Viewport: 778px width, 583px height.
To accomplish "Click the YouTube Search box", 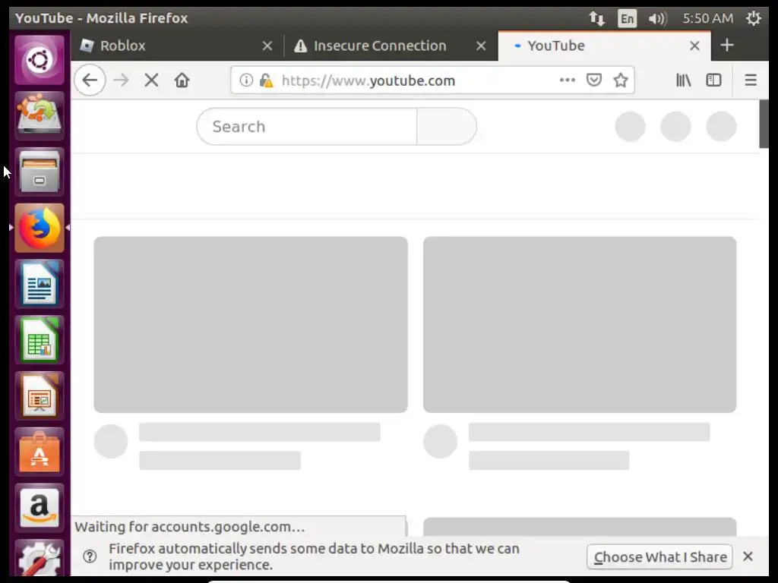I will pos(307,127).
